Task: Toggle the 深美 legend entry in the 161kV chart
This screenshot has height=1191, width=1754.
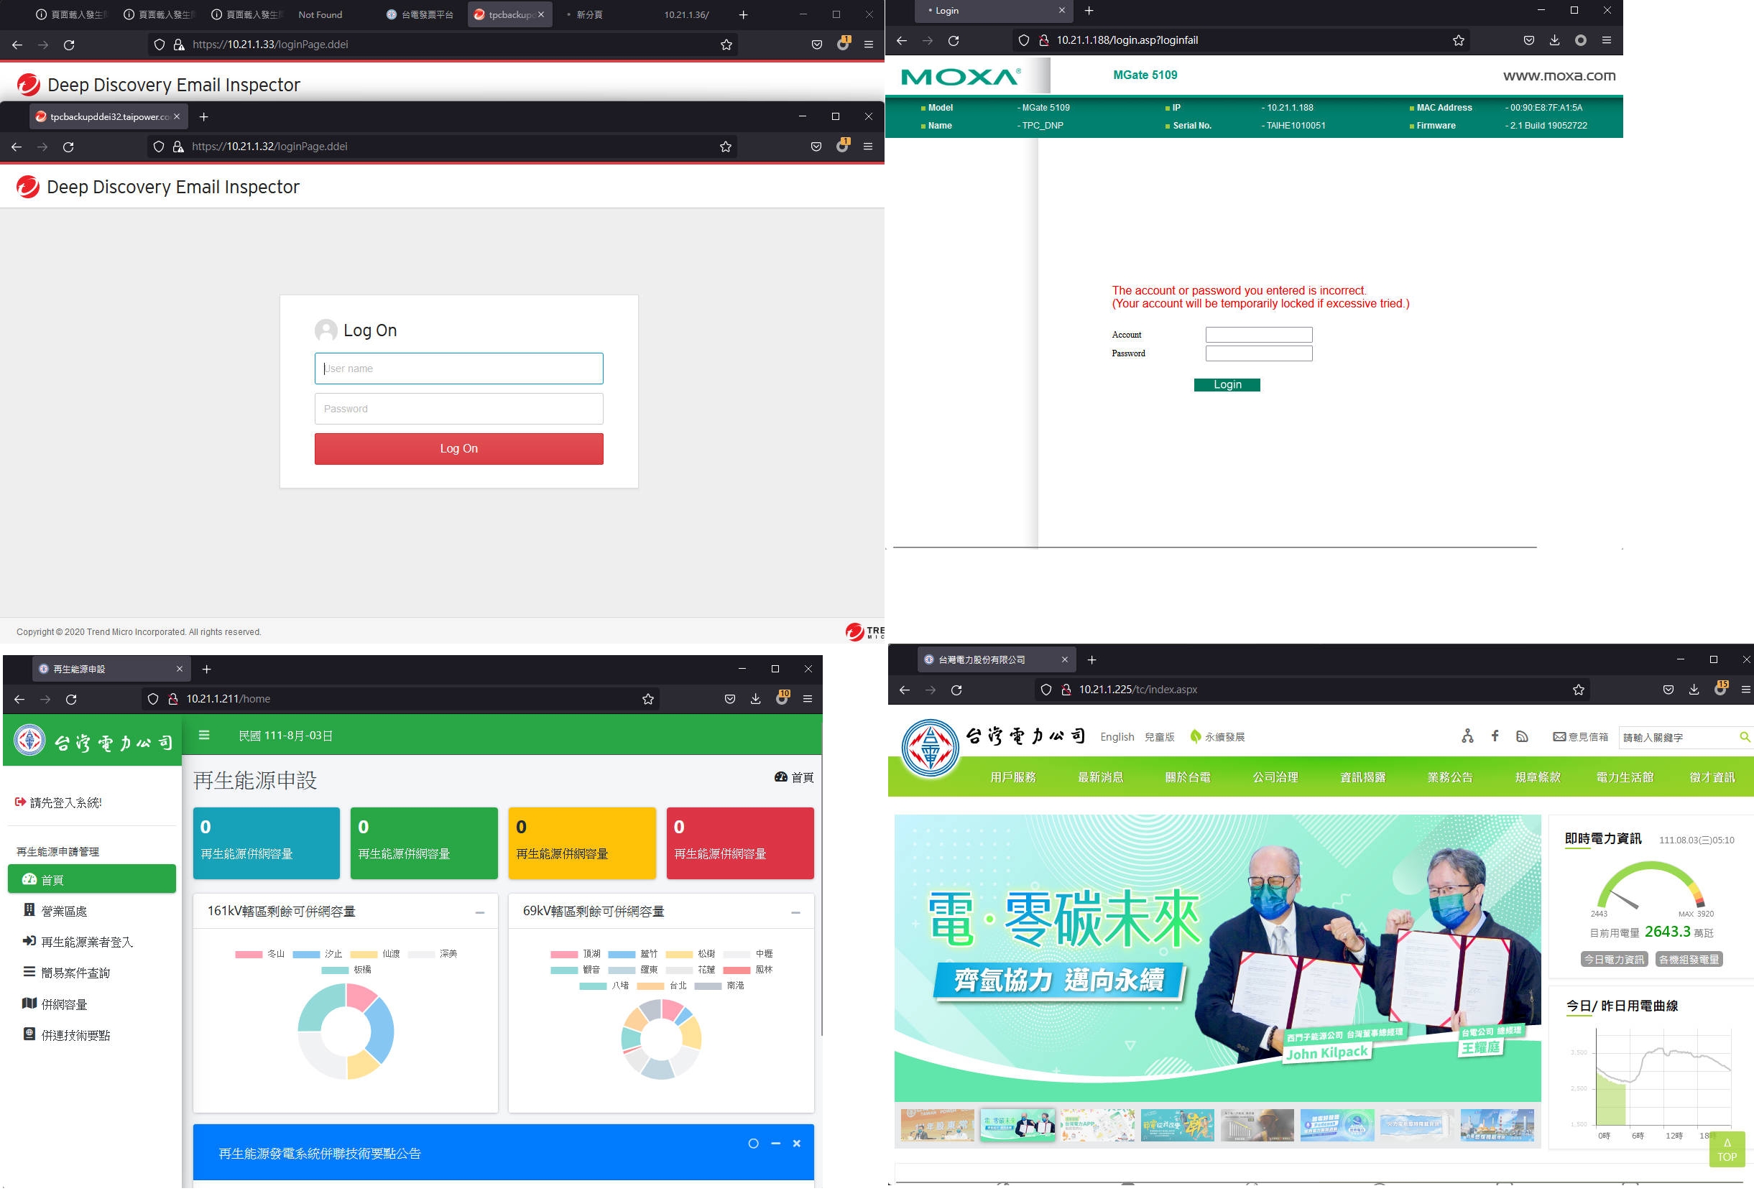Action: tap(433, 955)
